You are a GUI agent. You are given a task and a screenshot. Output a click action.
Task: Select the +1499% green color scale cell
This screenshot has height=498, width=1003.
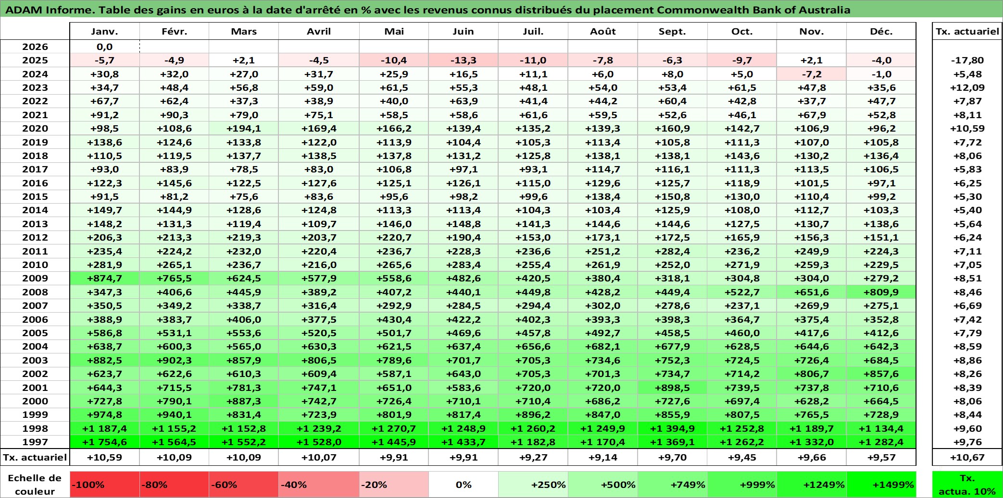click(881, 485)
